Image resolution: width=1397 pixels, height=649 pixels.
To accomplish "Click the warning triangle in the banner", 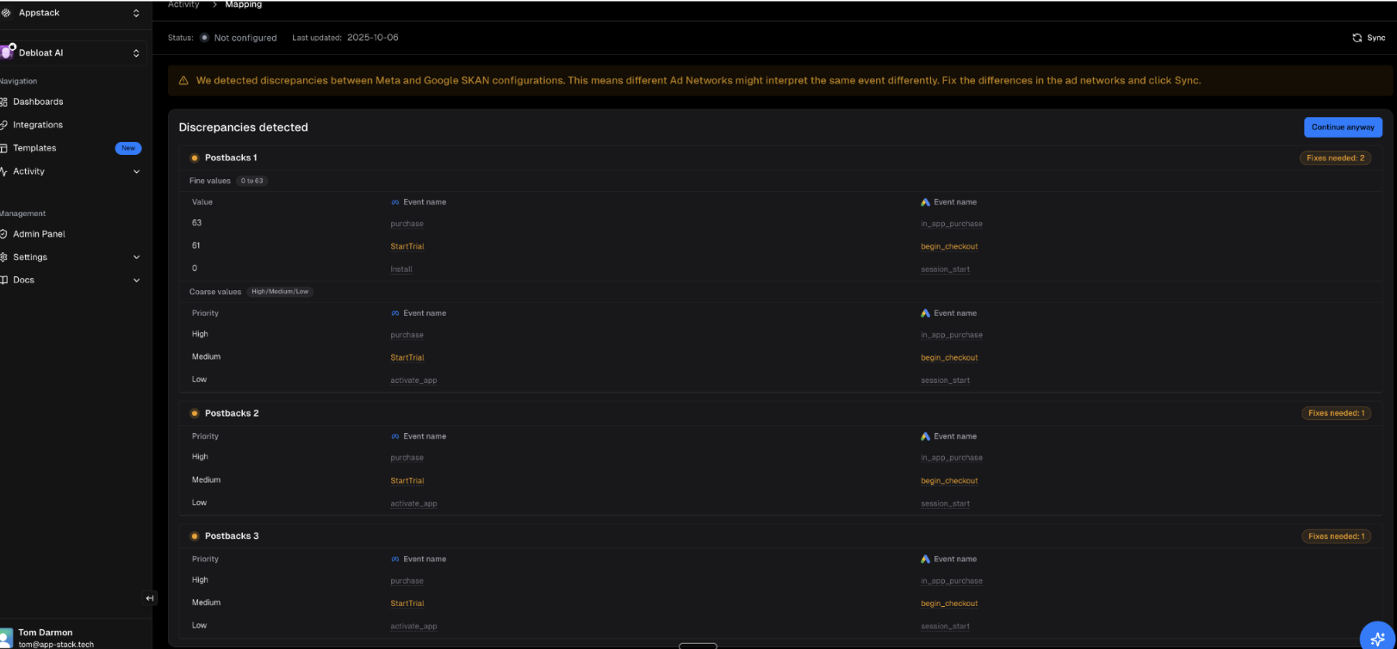I will pyautogui.click(x=183, y=81).
